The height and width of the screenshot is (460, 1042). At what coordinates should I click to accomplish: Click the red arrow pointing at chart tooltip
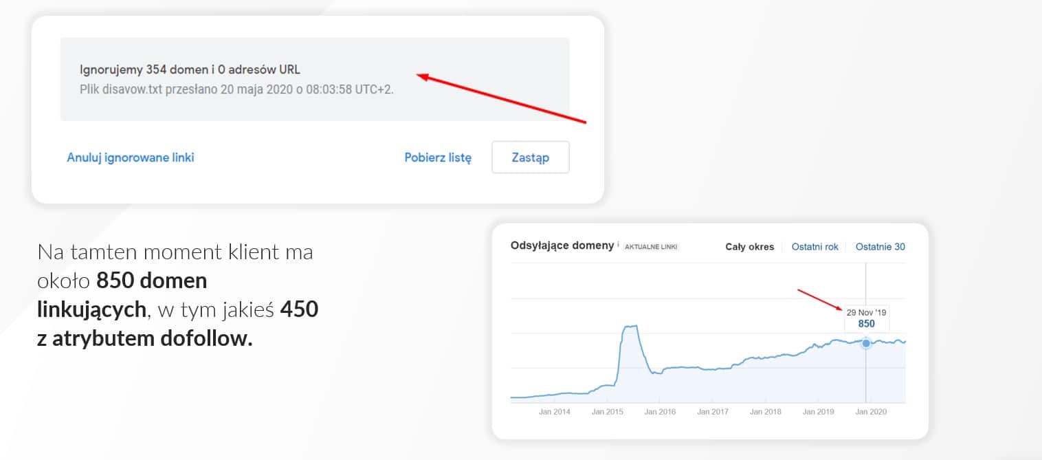pyautogui.click(x=821, y=300)
